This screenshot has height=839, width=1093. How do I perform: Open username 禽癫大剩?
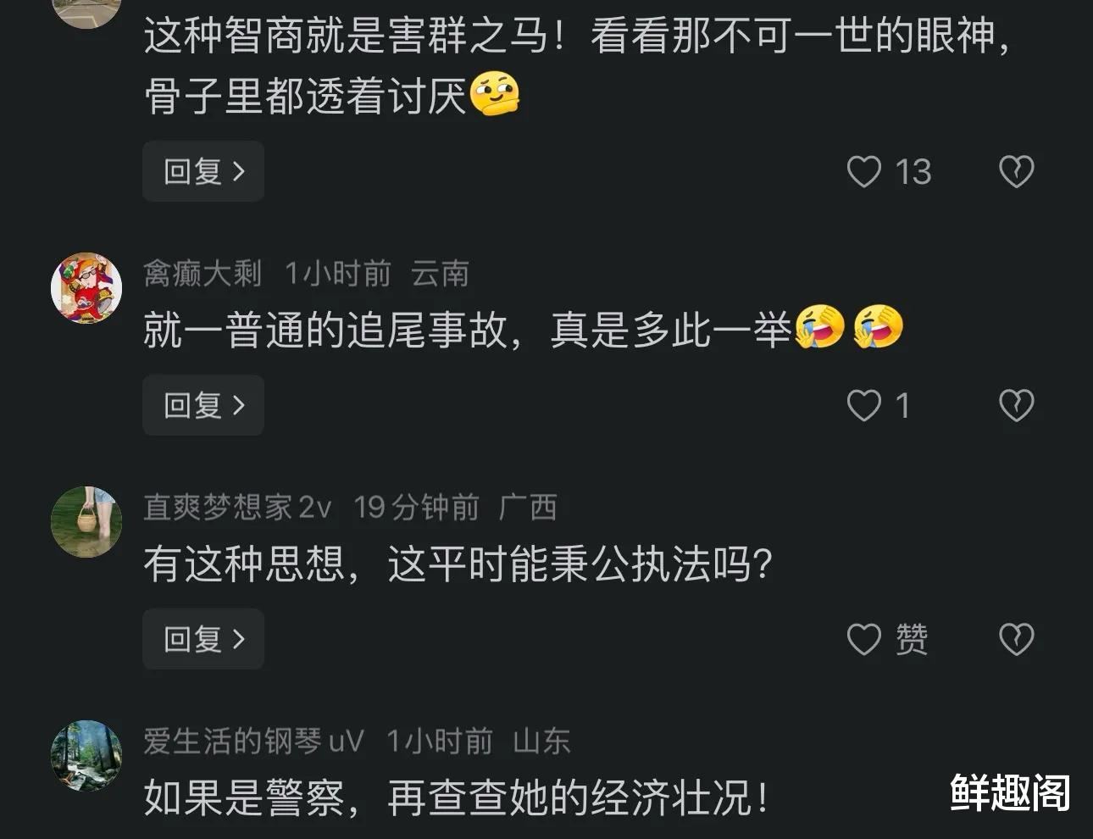tap(203, 274)
